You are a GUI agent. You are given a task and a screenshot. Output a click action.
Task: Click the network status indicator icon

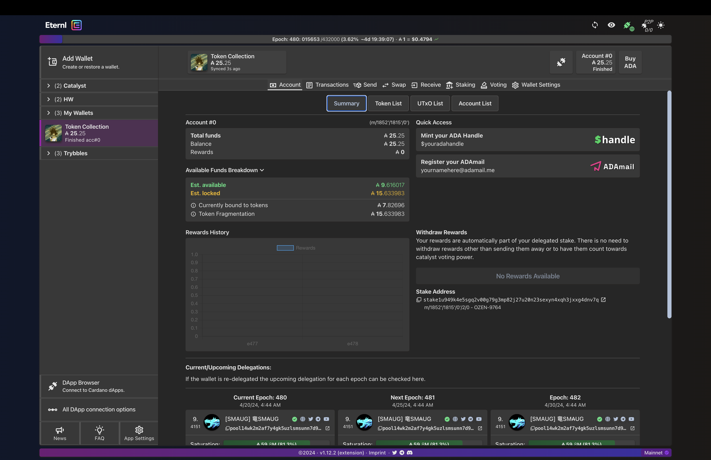point(628,25)
